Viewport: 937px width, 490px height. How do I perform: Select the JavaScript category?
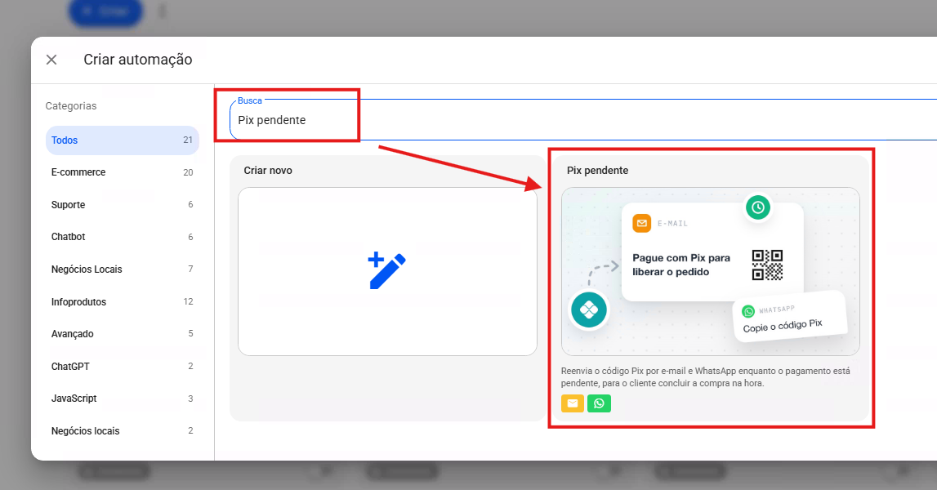(x=122, y=398)
